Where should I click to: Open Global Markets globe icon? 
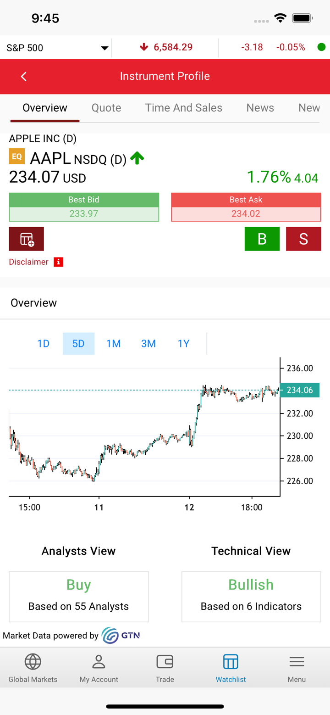[x=33, y=662]
